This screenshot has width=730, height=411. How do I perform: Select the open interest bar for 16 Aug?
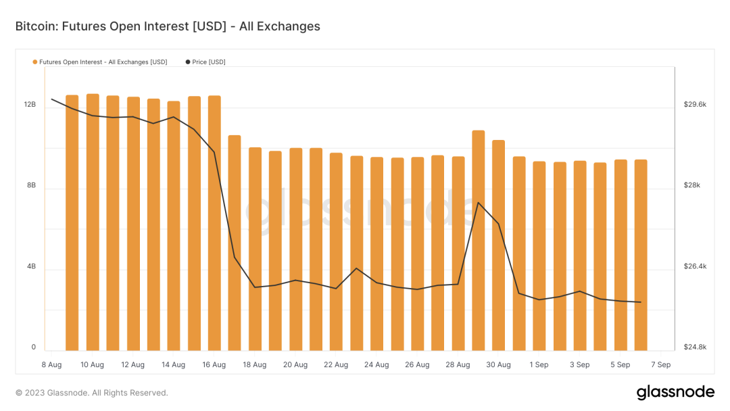214,223
